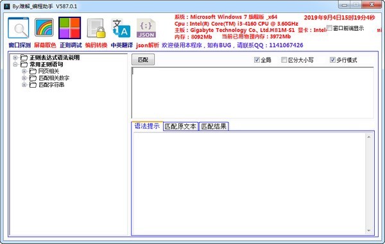Screen dimensions: 385x244
Task: Toggle the 多行模式 multiline checkbox
Action: click(332, 60)
